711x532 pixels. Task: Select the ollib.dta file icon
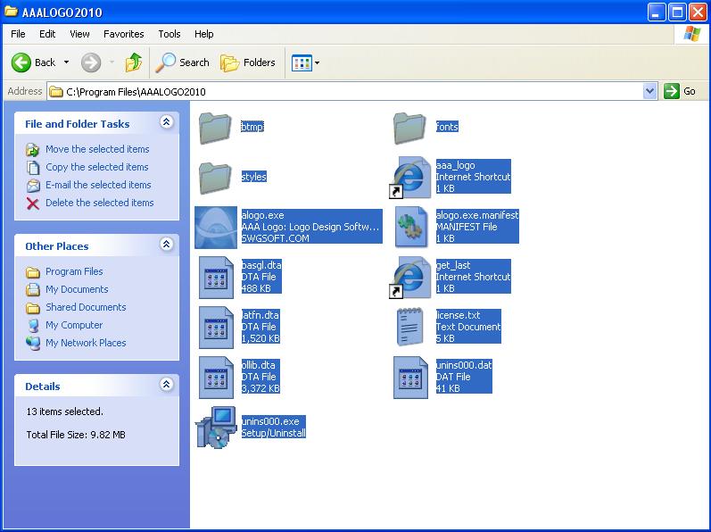(x=216, y=377)
